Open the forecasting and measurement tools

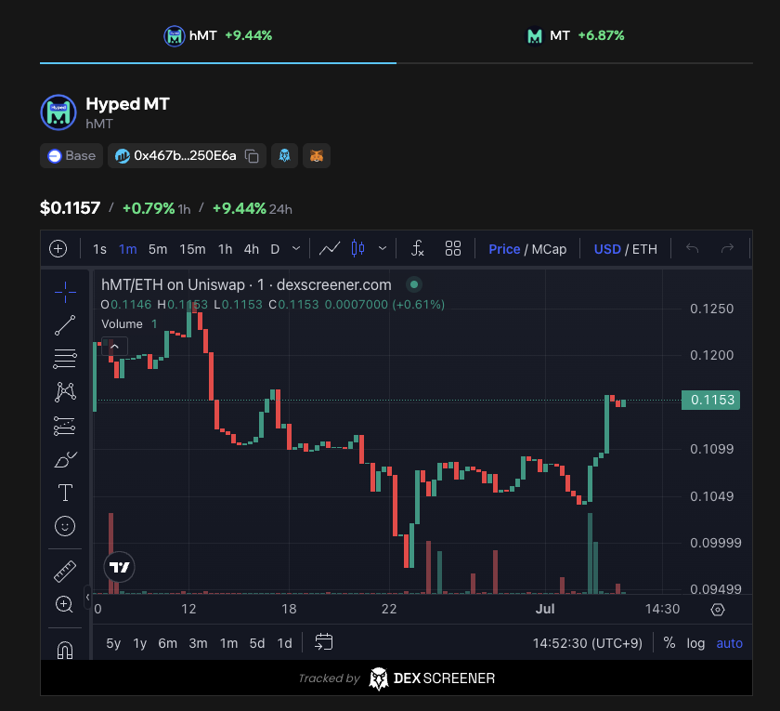click(65, 427)
